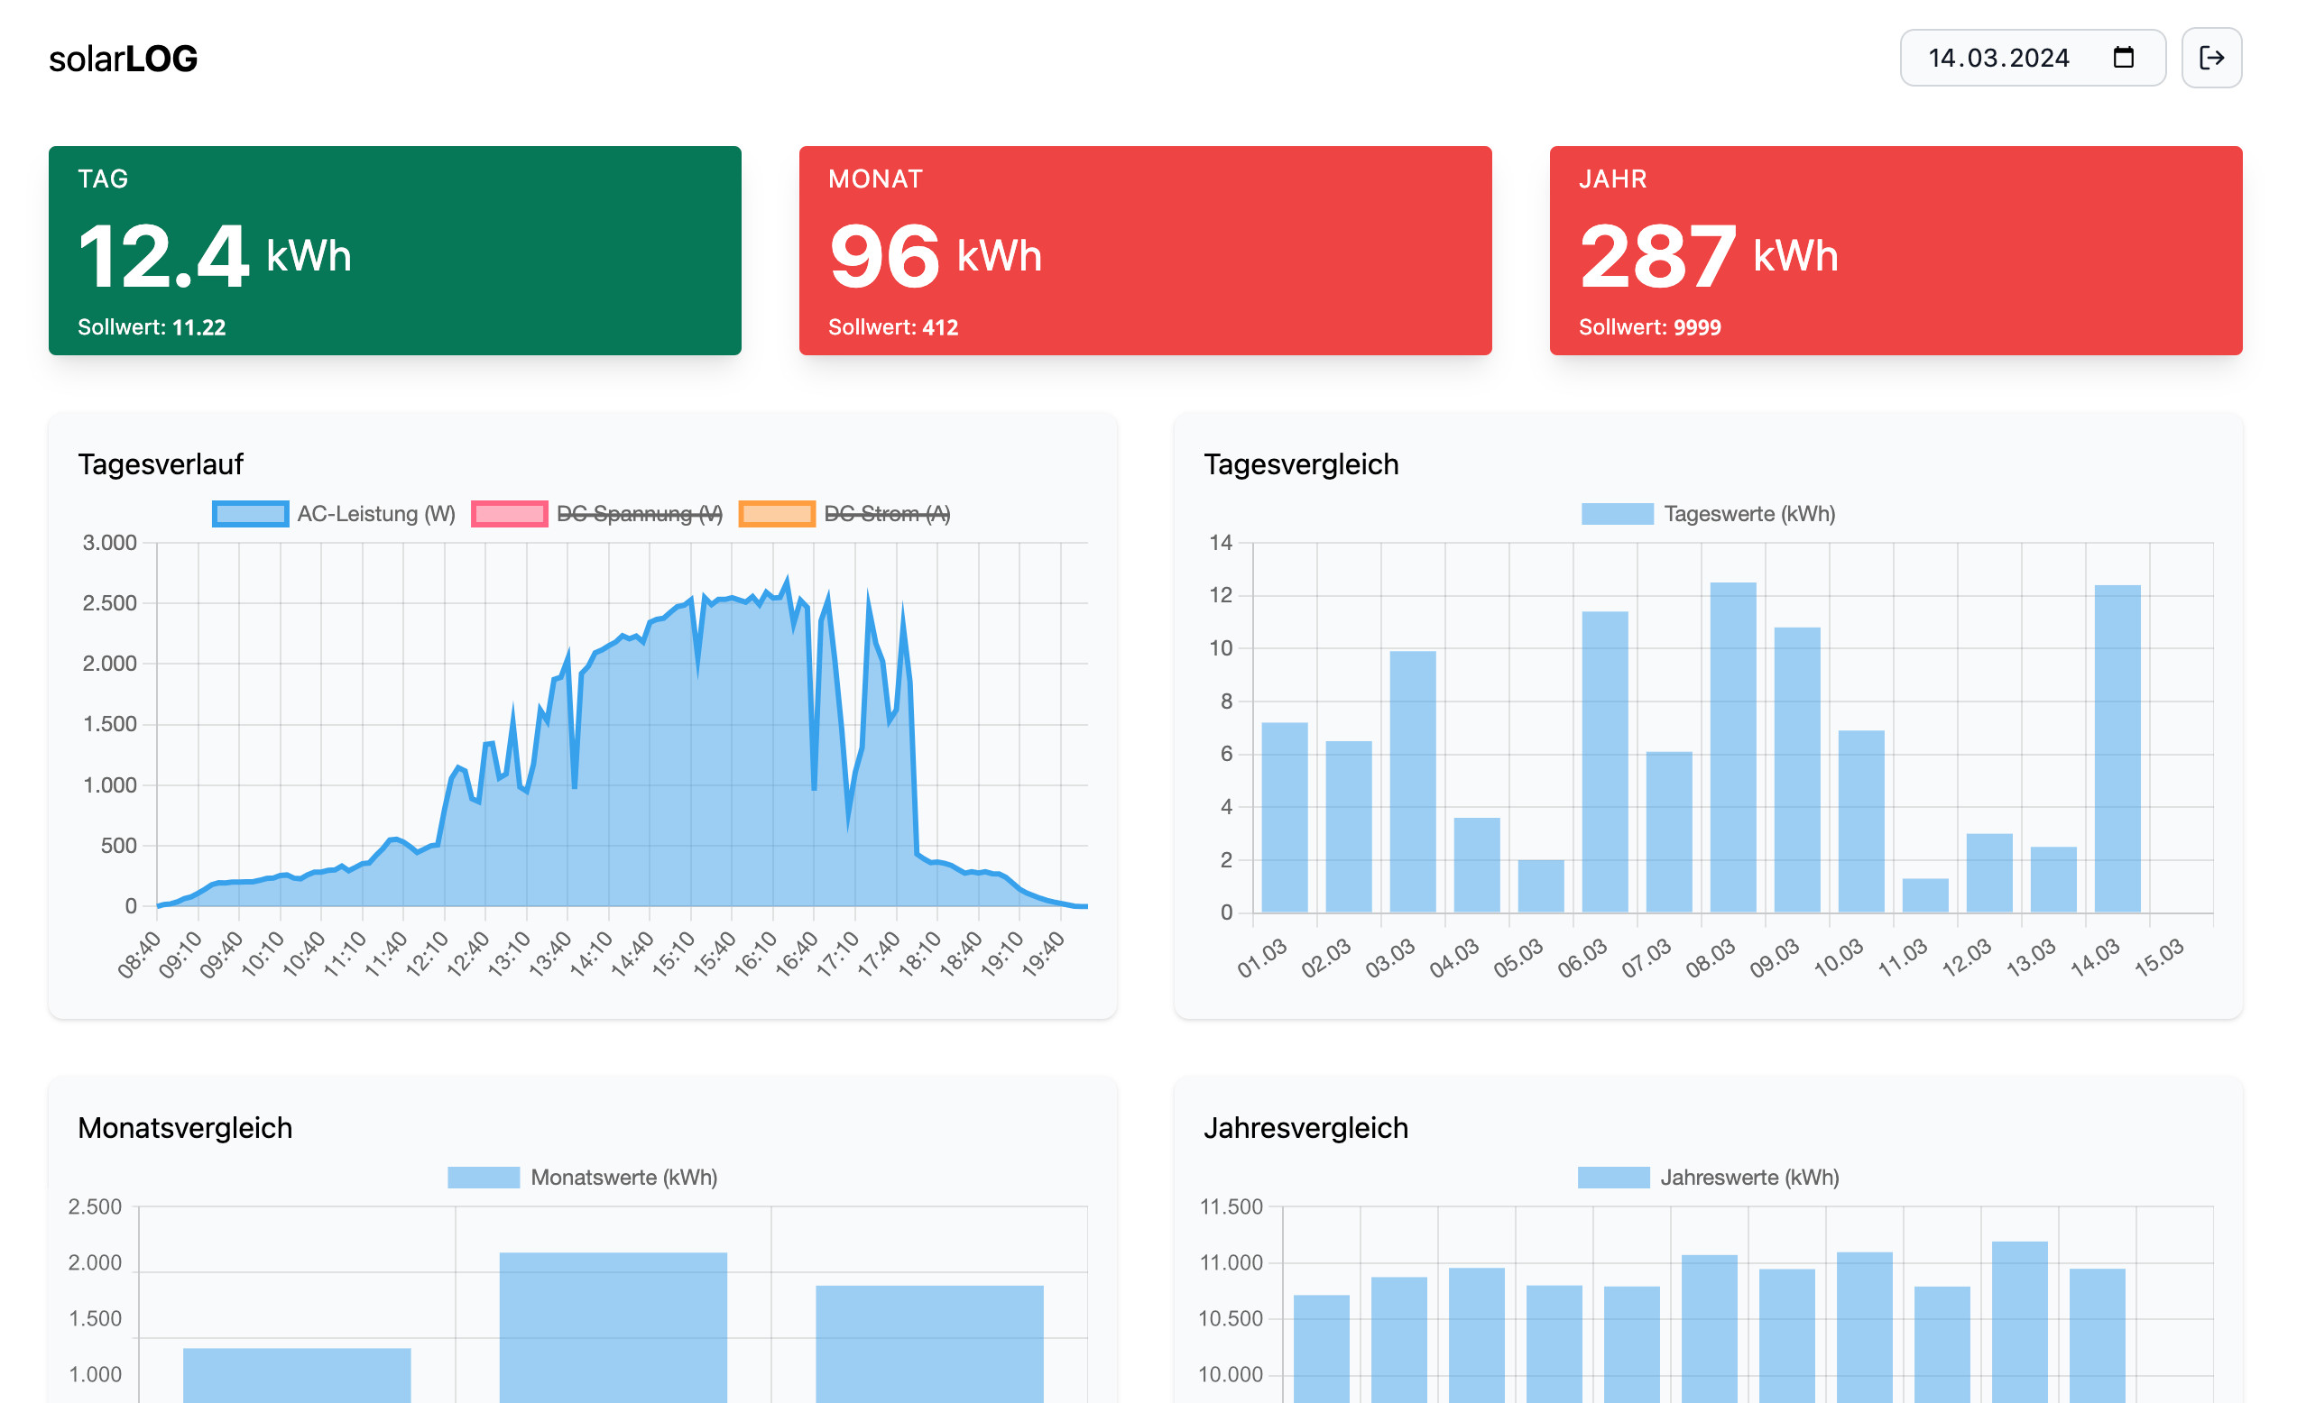2297x1403 pixels.
Task: Click the 11.500 y-axis label in Jahresvergleich
Action: 1231,1206
